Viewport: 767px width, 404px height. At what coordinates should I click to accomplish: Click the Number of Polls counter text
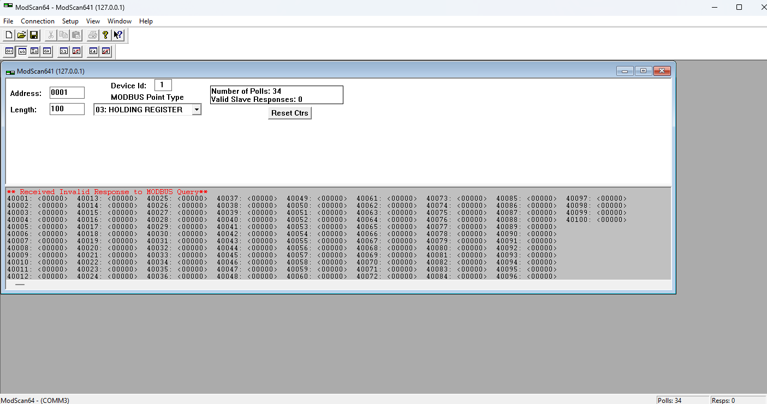(x=246, y=91)
